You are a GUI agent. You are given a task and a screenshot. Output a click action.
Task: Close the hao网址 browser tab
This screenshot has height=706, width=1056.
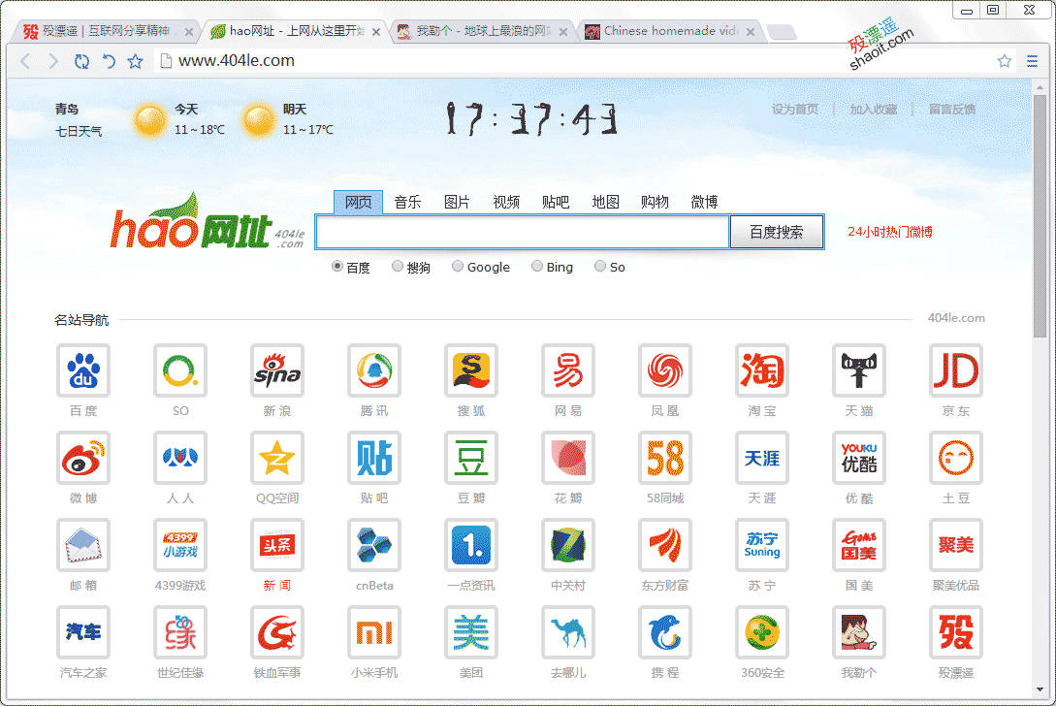point(376,32)
